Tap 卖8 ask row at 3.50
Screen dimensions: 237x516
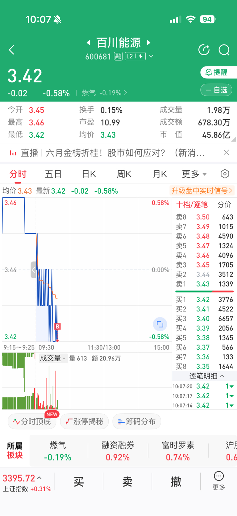204,217
